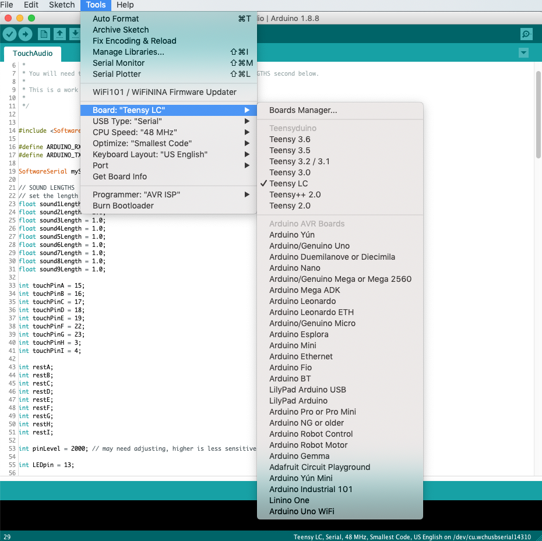Open the Help menu
The image size is (542, 541).
125,5
